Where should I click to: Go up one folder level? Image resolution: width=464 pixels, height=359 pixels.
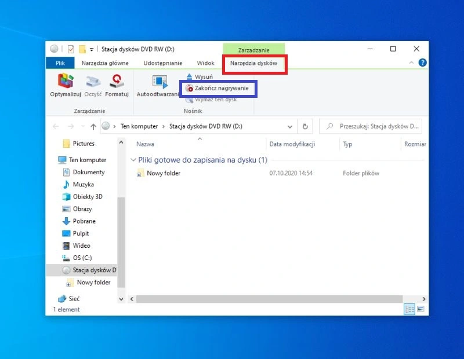93,126
